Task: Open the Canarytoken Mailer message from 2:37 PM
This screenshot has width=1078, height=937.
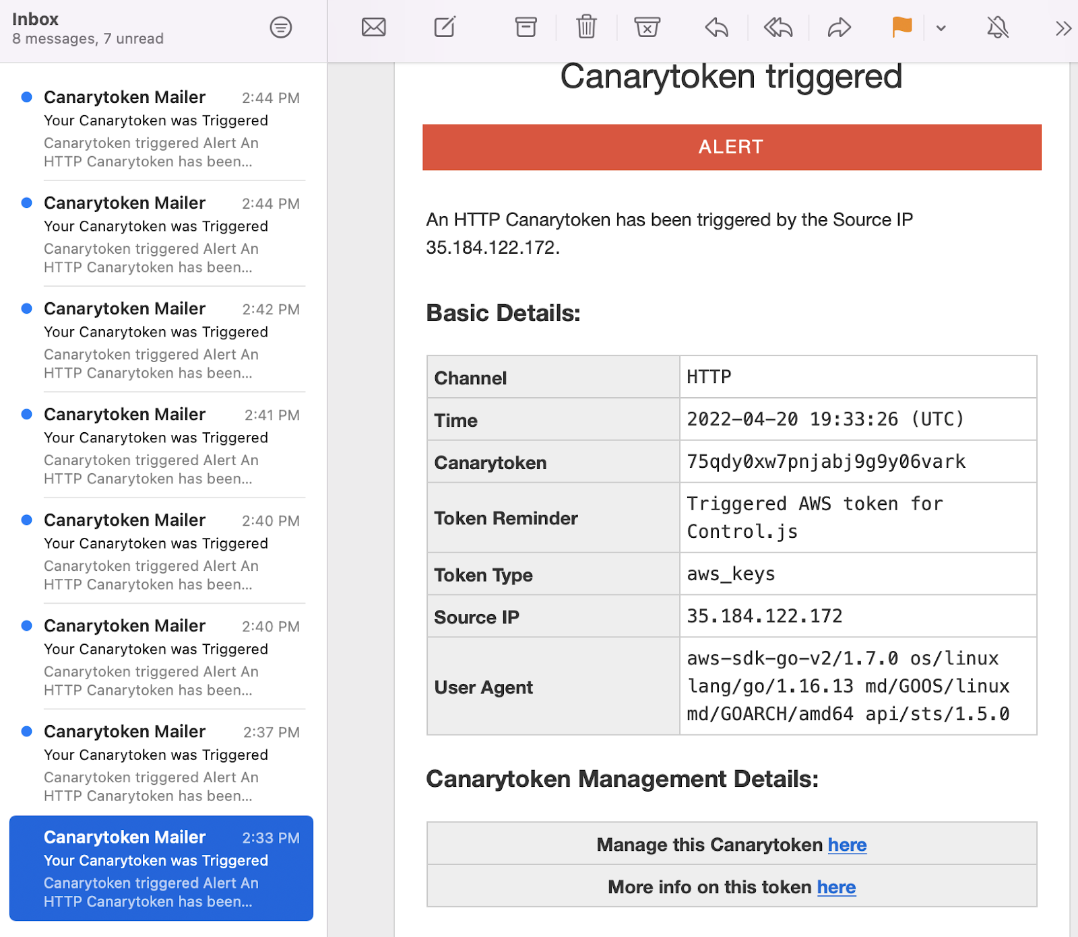Action: 162,762
